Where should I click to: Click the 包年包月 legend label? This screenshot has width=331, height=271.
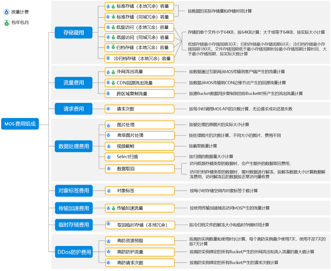20,23
